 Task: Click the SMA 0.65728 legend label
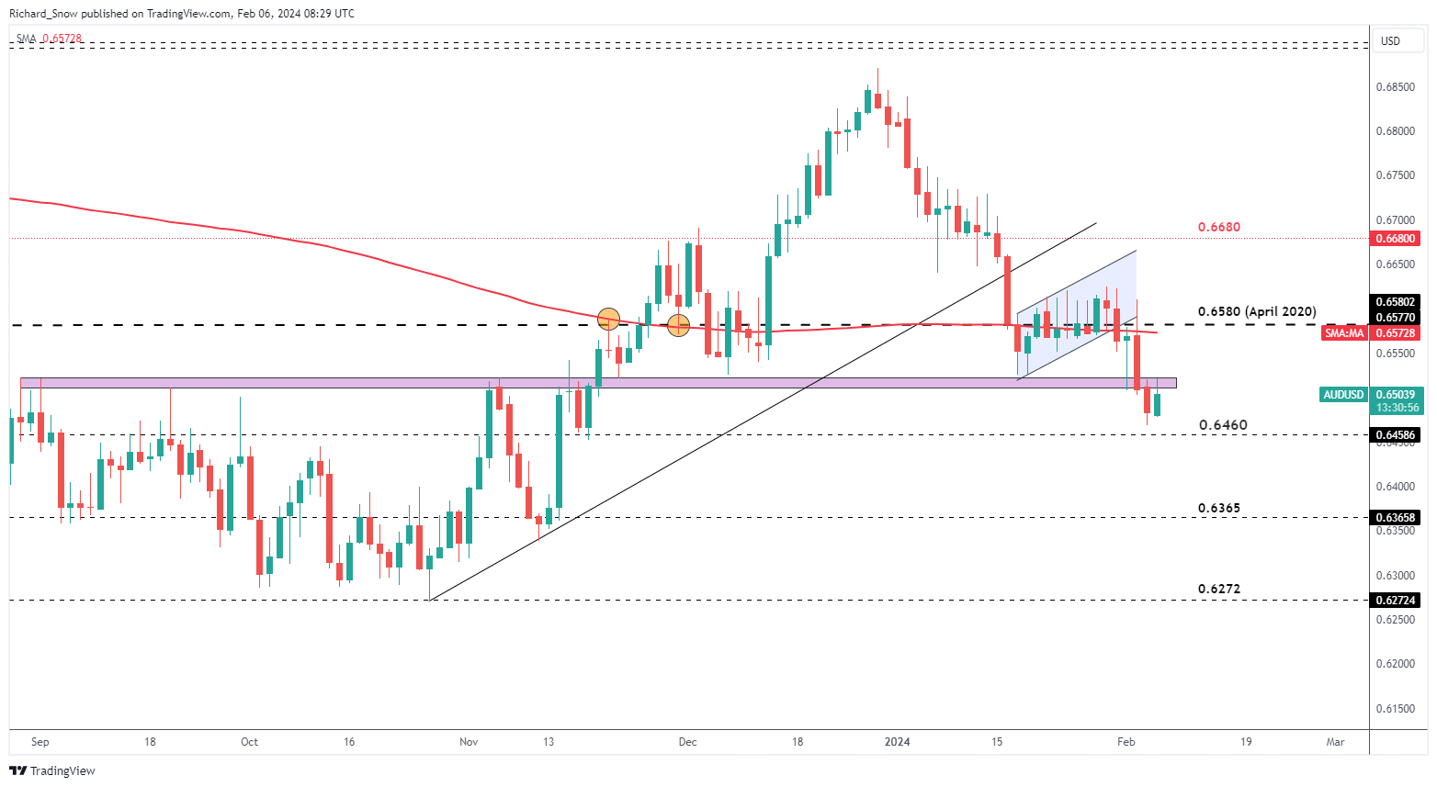[50, 39]
